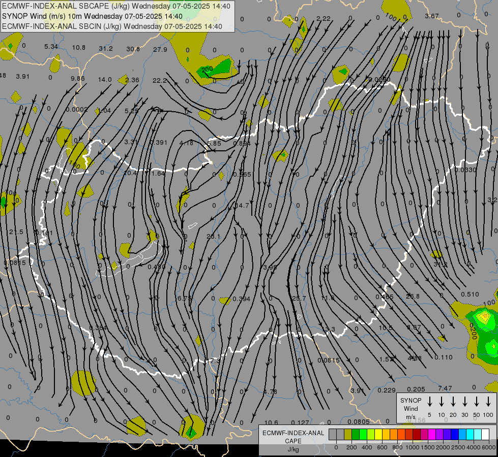The width and height of the screenshot is (498, 457).
Task: Pick the dark red CAPE legend swatch
Action: pyautogui.click(x=417, y=435)
